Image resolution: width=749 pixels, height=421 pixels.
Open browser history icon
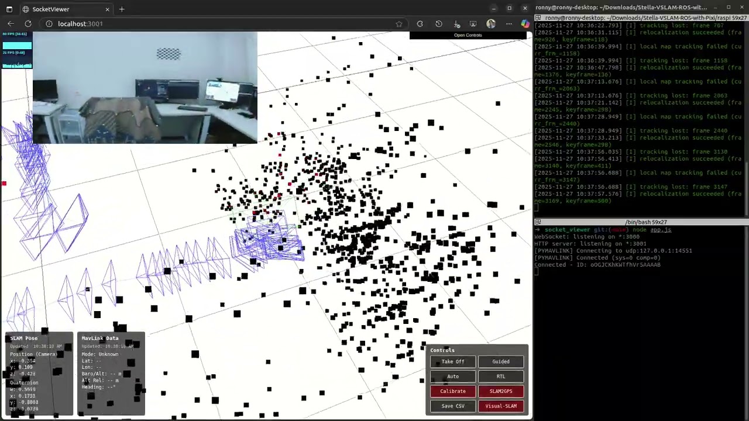pos(439,24)
